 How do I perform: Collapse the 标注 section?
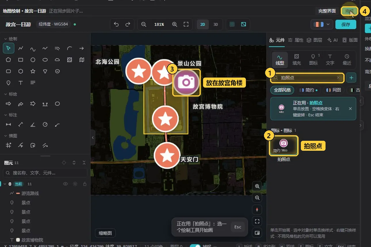point(6,115)
